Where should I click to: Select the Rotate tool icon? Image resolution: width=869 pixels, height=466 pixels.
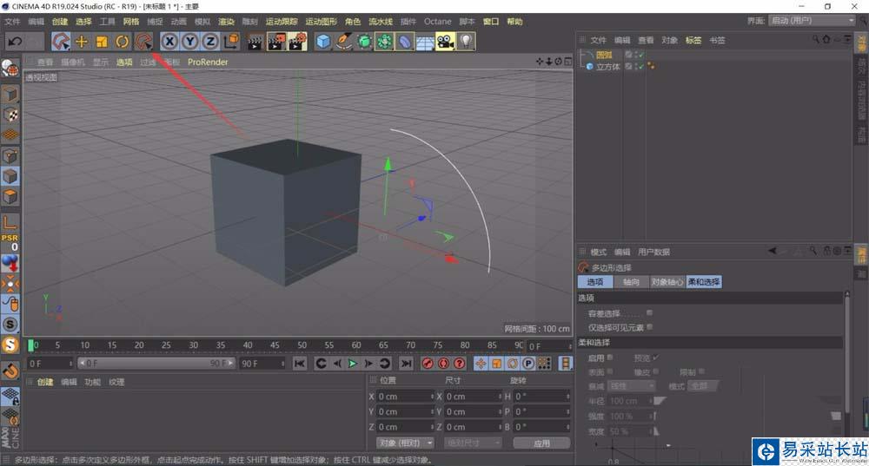coord(123,41)
